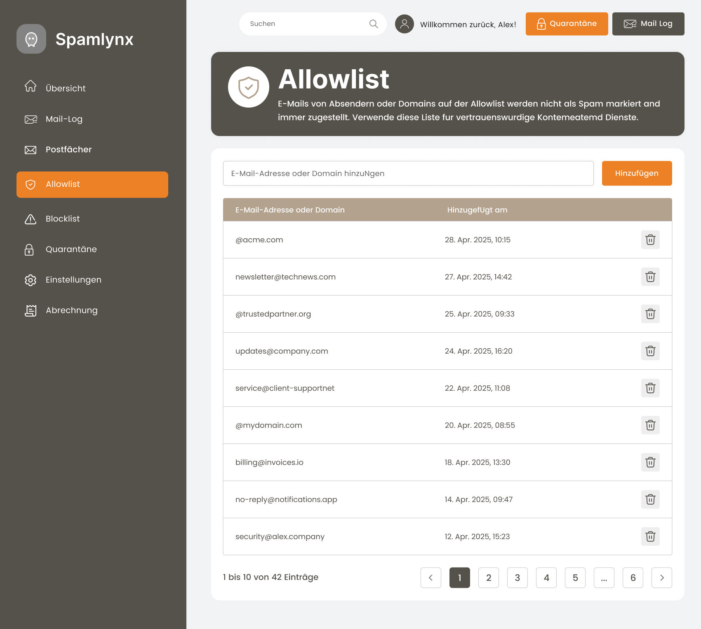Click the trash icon for security@alex.company
Image resolution: width=701 pixels, height=629 pixels.
[650, 537]
